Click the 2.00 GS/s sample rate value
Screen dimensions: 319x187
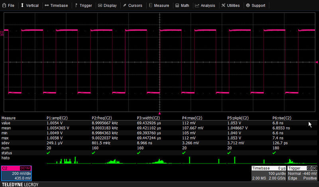tap(277, 178)
